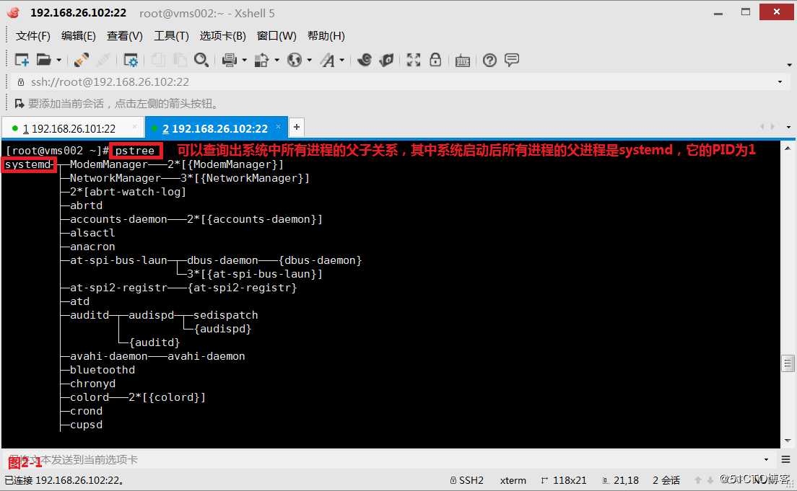
Task: Click xterm terminal type in status bar
Action: click(x=513, y=480)
